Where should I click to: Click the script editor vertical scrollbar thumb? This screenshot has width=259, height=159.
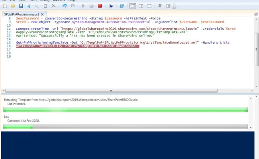[x=256, y=49]
